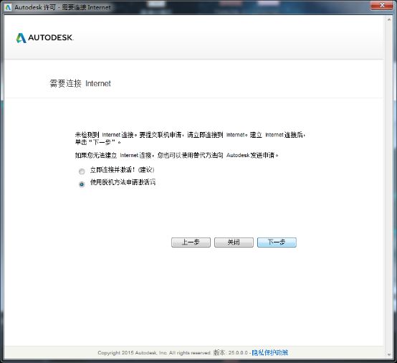Click the heading 需要连接 Internet
The height and width of the screenshot is (363, 397).
80,83
